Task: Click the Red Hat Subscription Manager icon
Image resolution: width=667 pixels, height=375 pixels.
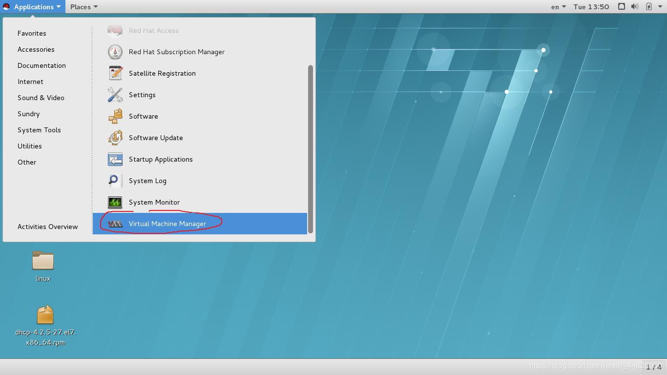Action: click(115, 52)
